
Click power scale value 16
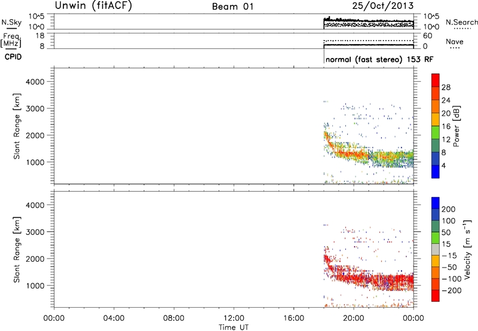click(446, 127)
